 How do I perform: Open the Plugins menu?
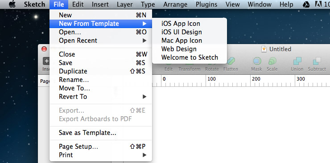(x=206, y=4)
